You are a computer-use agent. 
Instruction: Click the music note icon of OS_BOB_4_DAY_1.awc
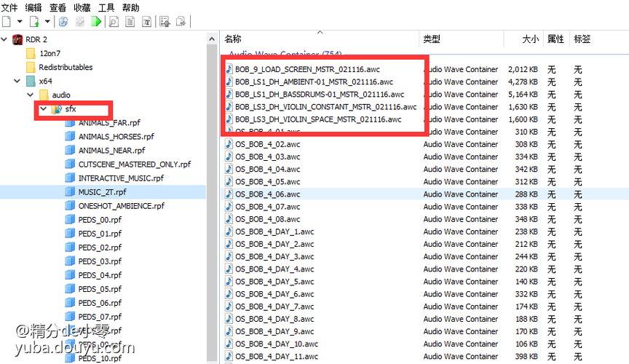229,232
